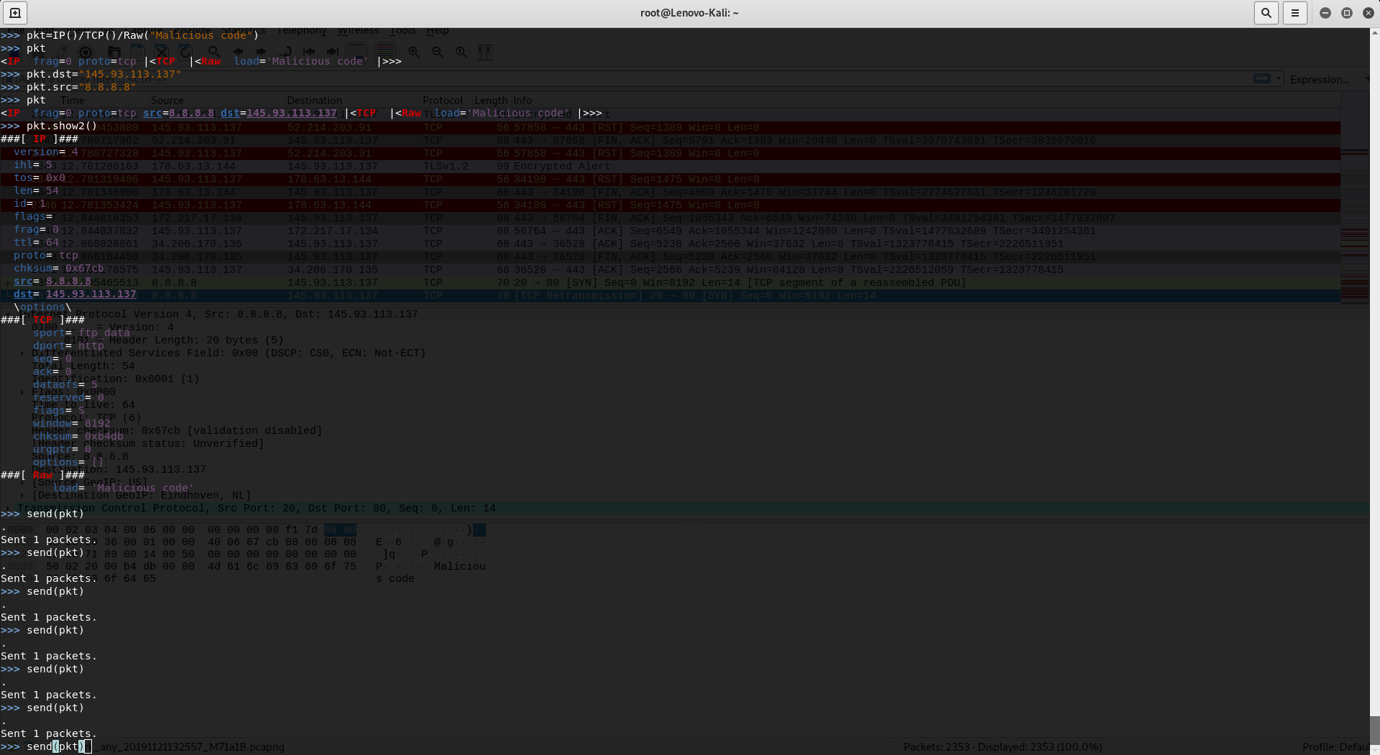This screenshot has width=1380, height=755.
Task: Expand Transmission Control Protocol details
Action: tap(8, 509)
